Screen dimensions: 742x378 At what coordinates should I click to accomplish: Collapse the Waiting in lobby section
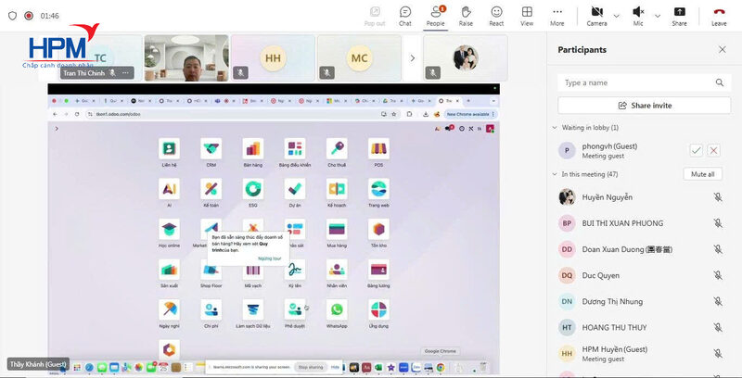pos(555,128)
